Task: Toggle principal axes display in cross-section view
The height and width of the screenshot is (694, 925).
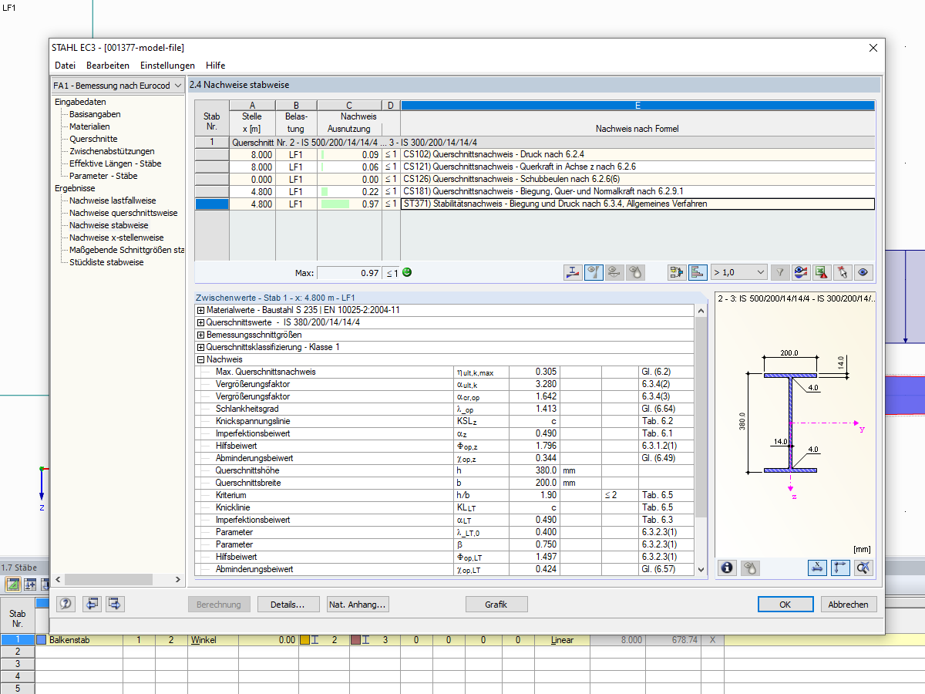Action: (x=840, y=568)
